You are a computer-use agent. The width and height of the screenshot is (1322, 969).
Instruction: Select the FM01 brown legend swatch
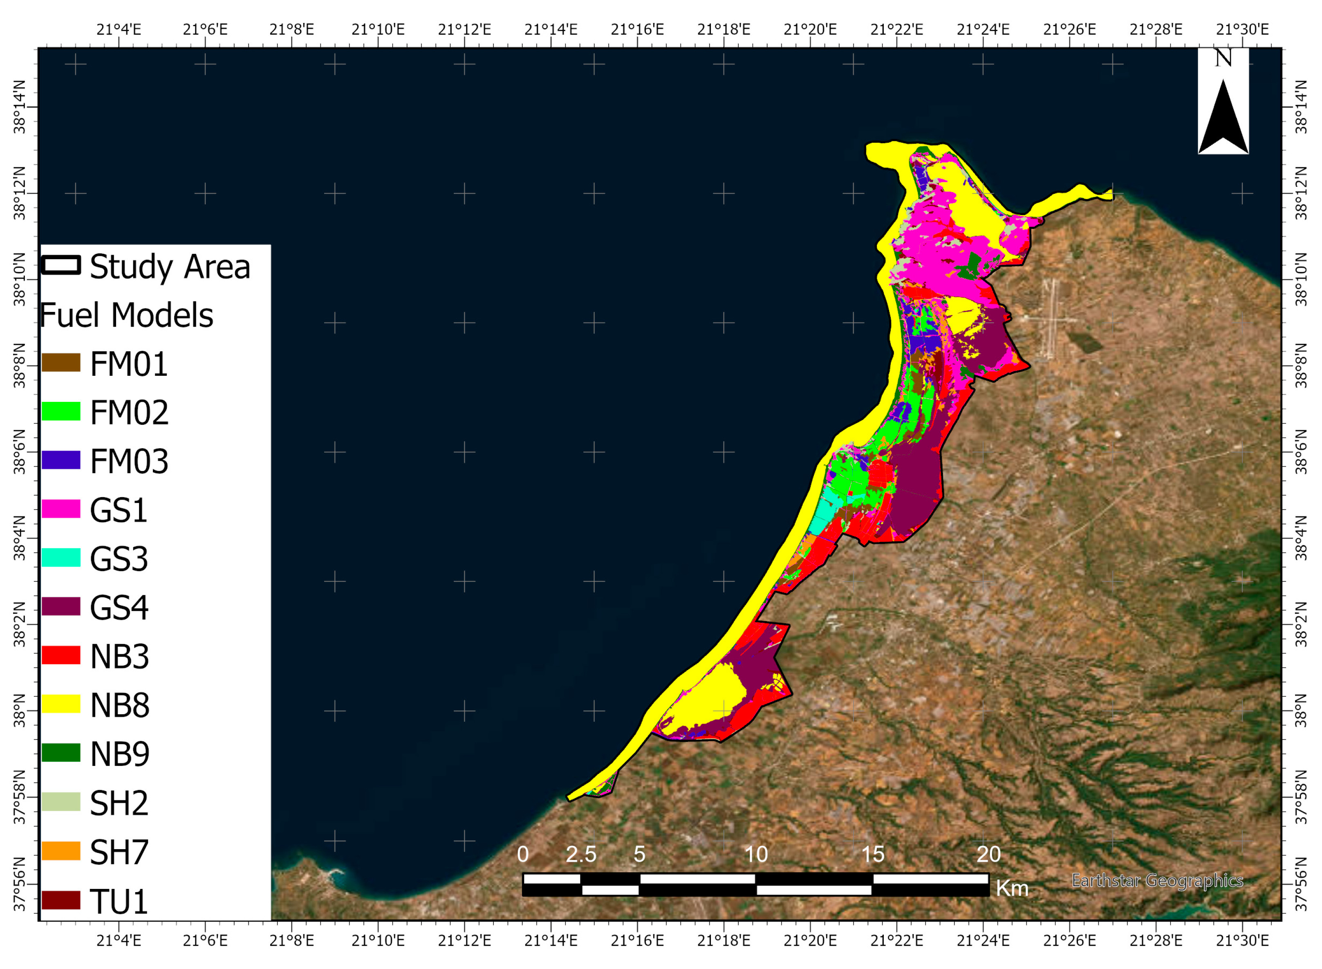tap(60, 363)
